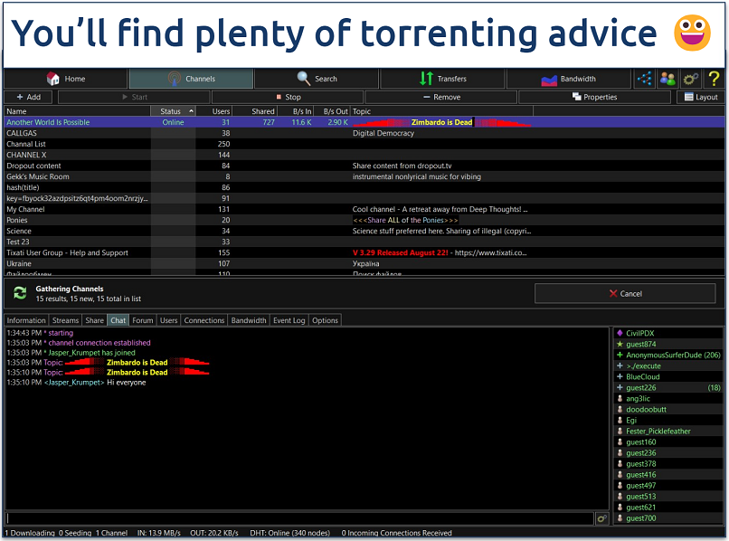Click the Add channel button
729x541 pixels.
28,97
